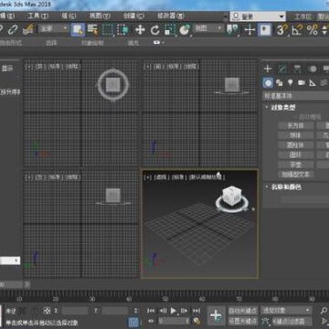
Task: Activate the Select and Scale tool
Action: [170, 29]
